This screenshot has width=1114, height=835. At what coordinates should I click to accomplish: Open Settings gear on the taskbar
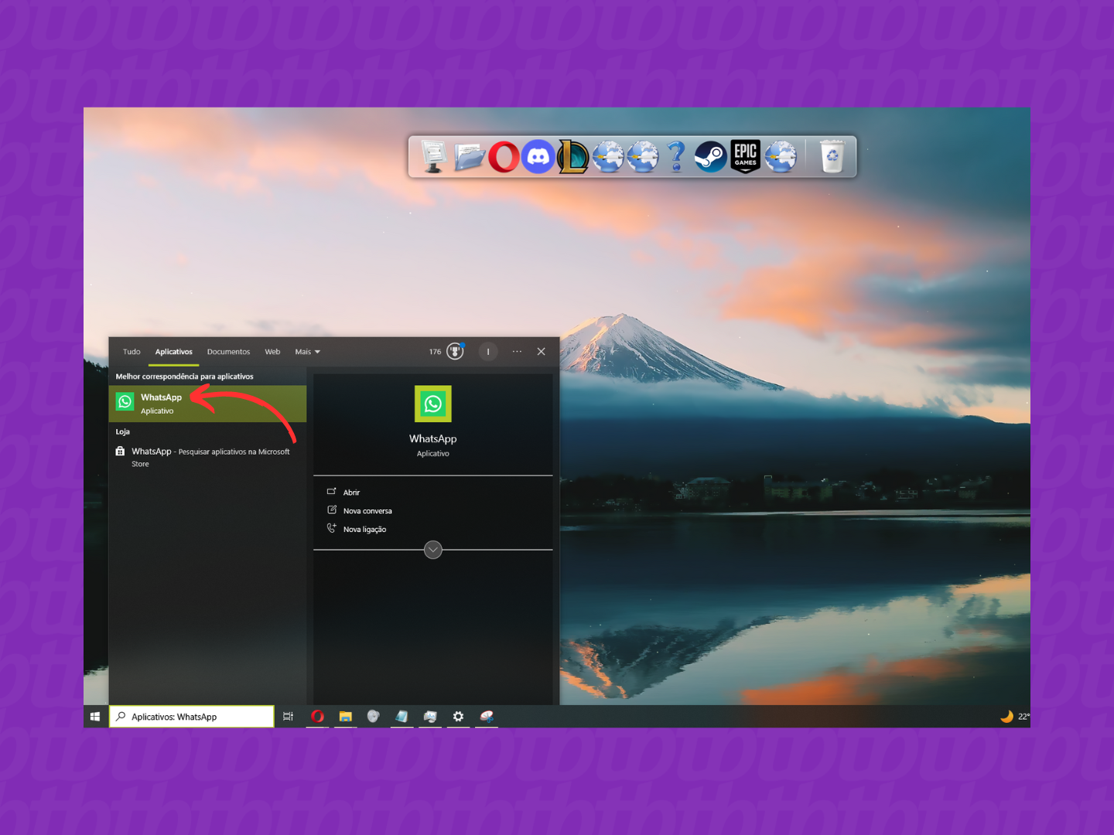coord(458,717)
